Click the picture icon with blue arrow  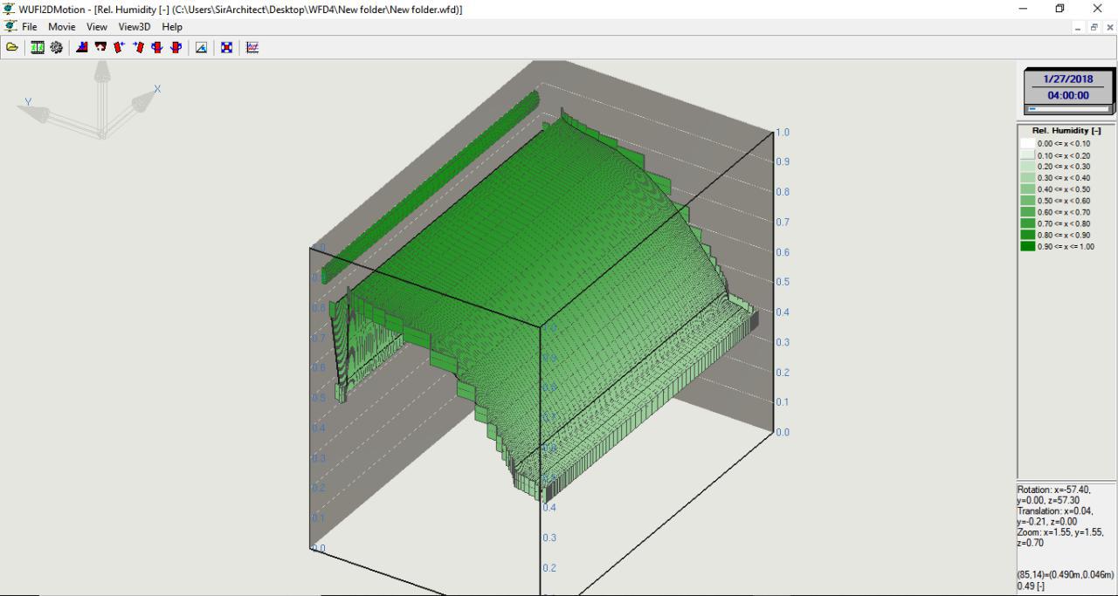click(x=202, y=48)
